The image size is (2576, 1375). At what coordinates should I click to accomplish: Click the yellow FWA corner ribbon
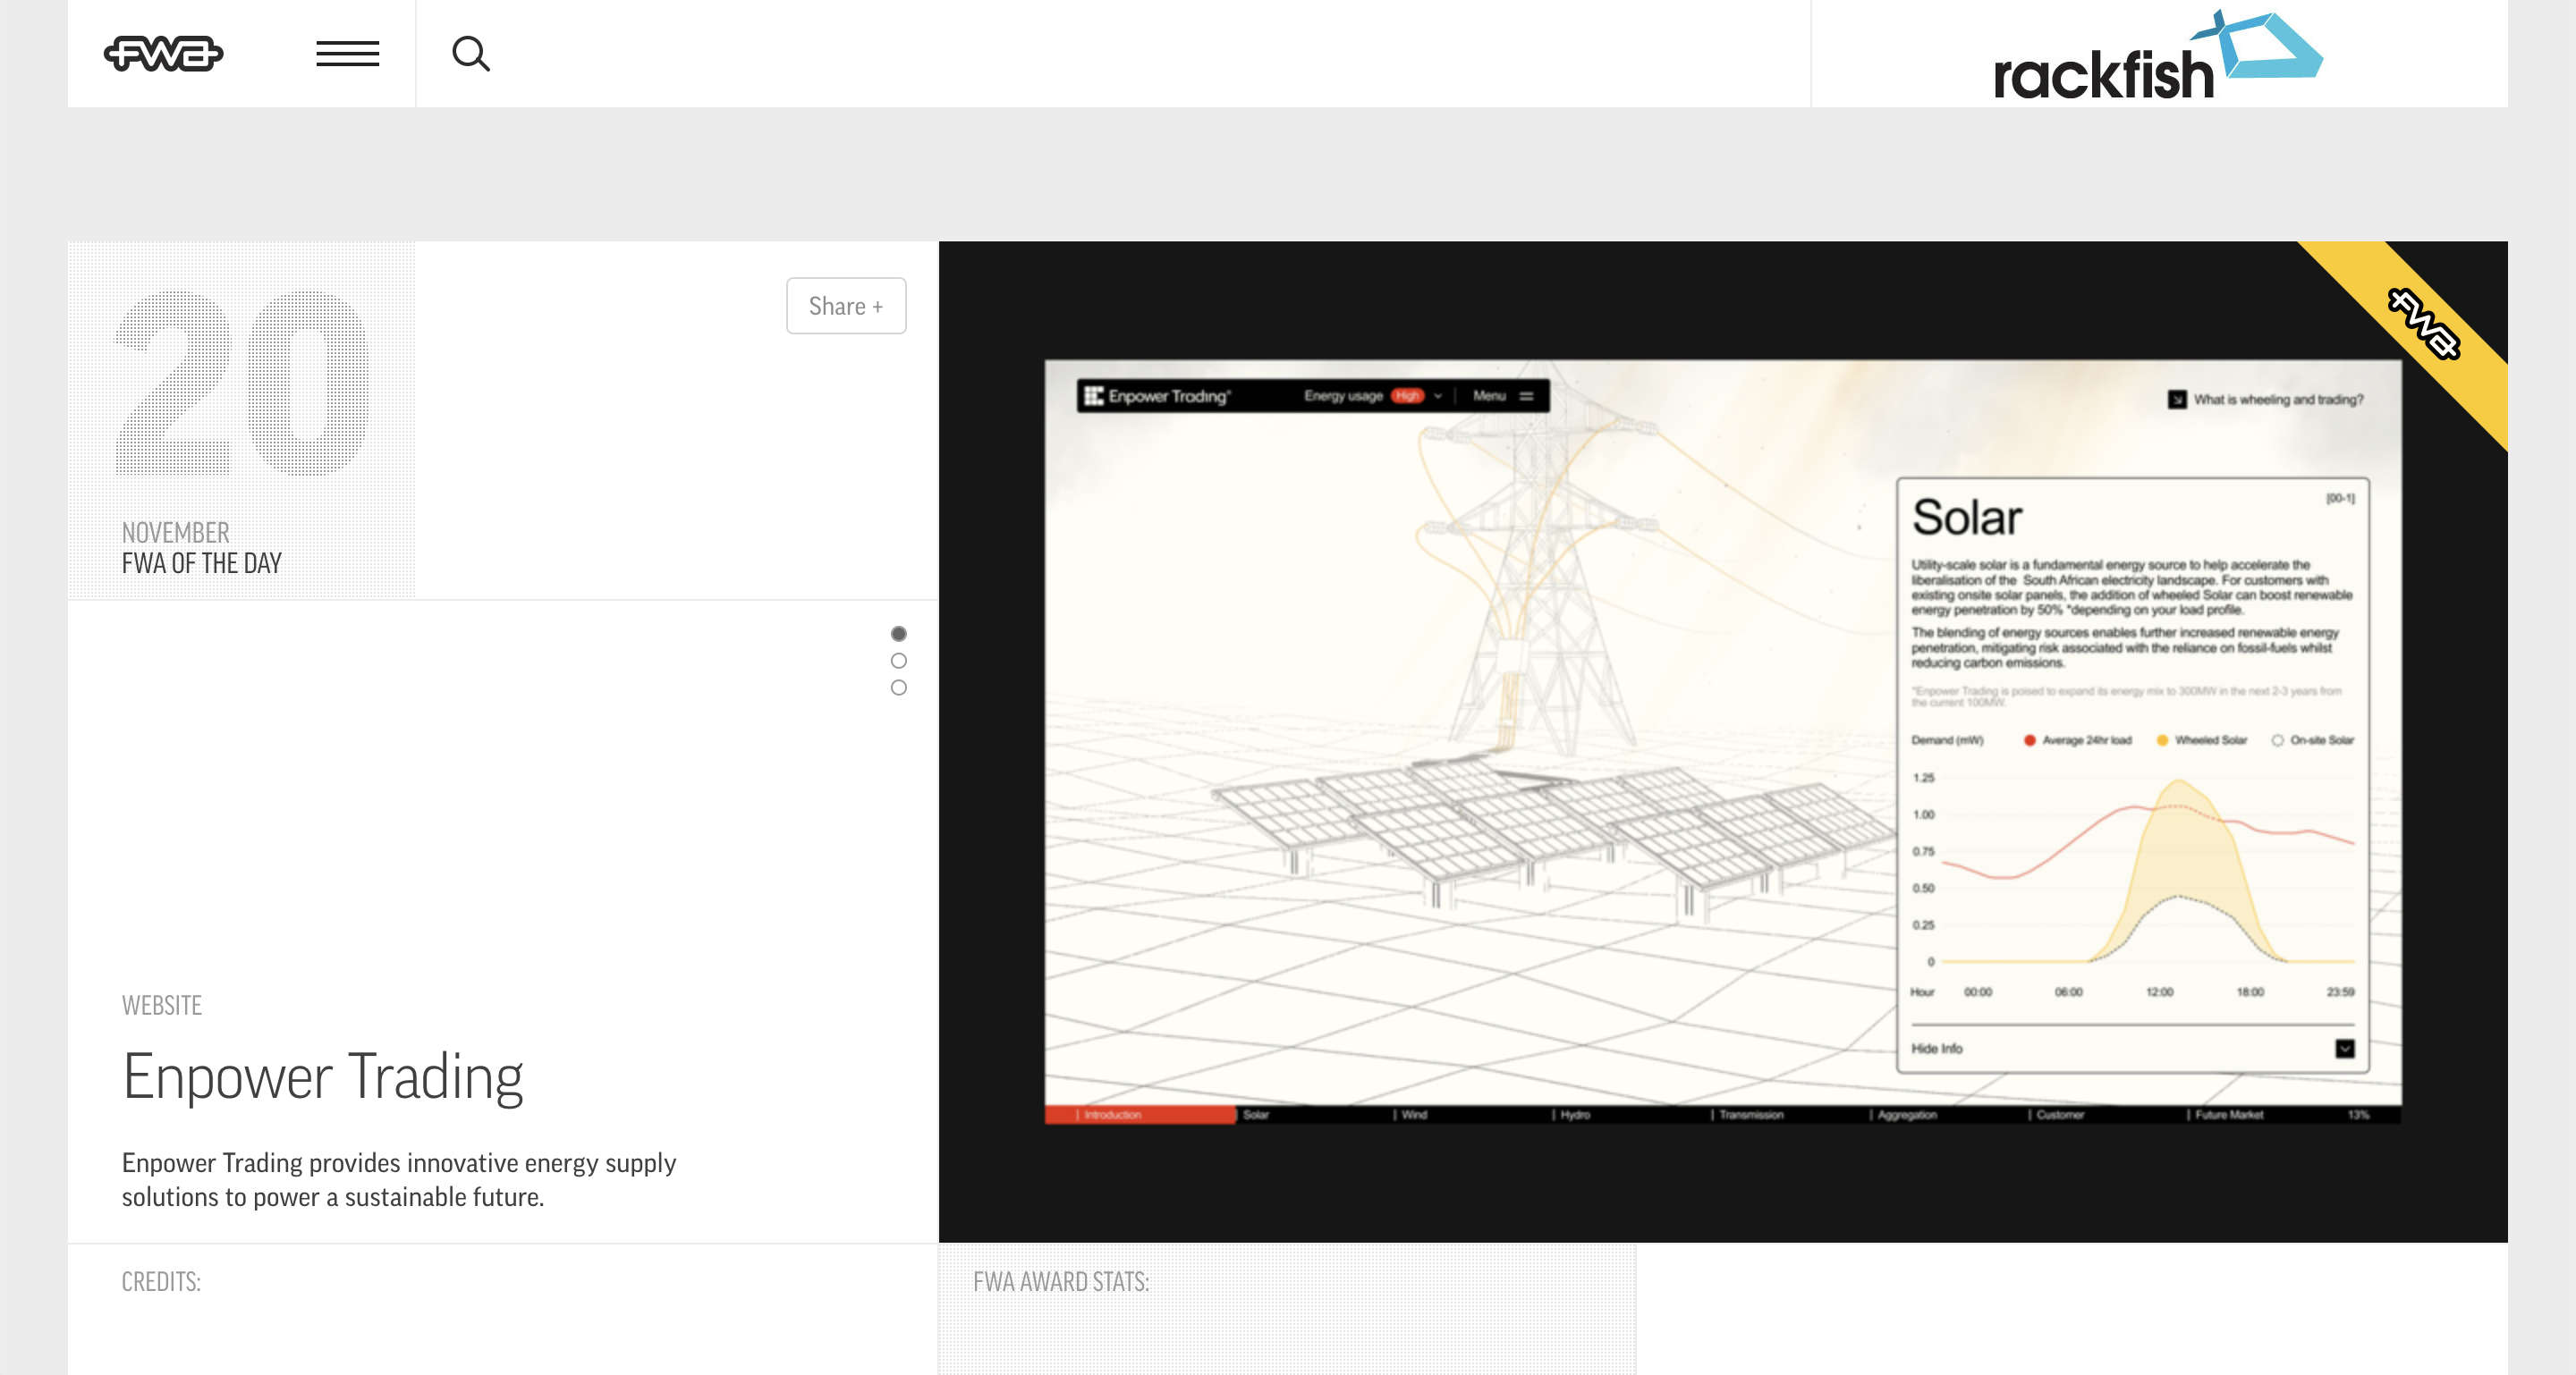2424,325
